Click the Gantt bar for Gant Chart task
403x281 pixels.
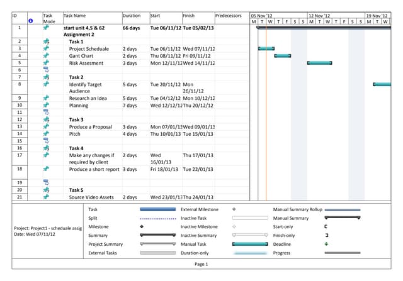(x=282, y=56)
